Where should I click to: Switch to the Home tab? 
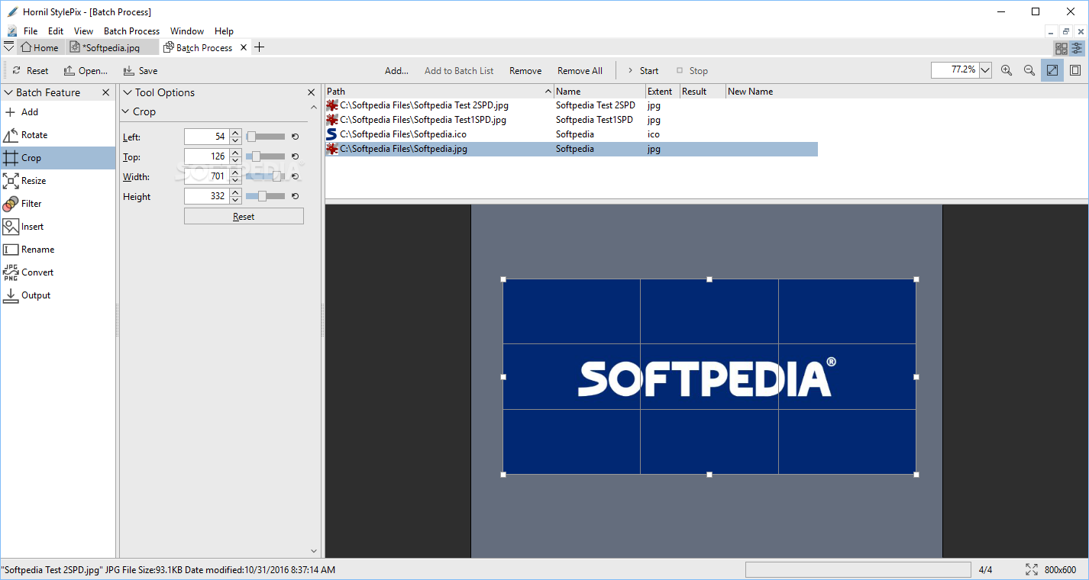coord(40,47)
